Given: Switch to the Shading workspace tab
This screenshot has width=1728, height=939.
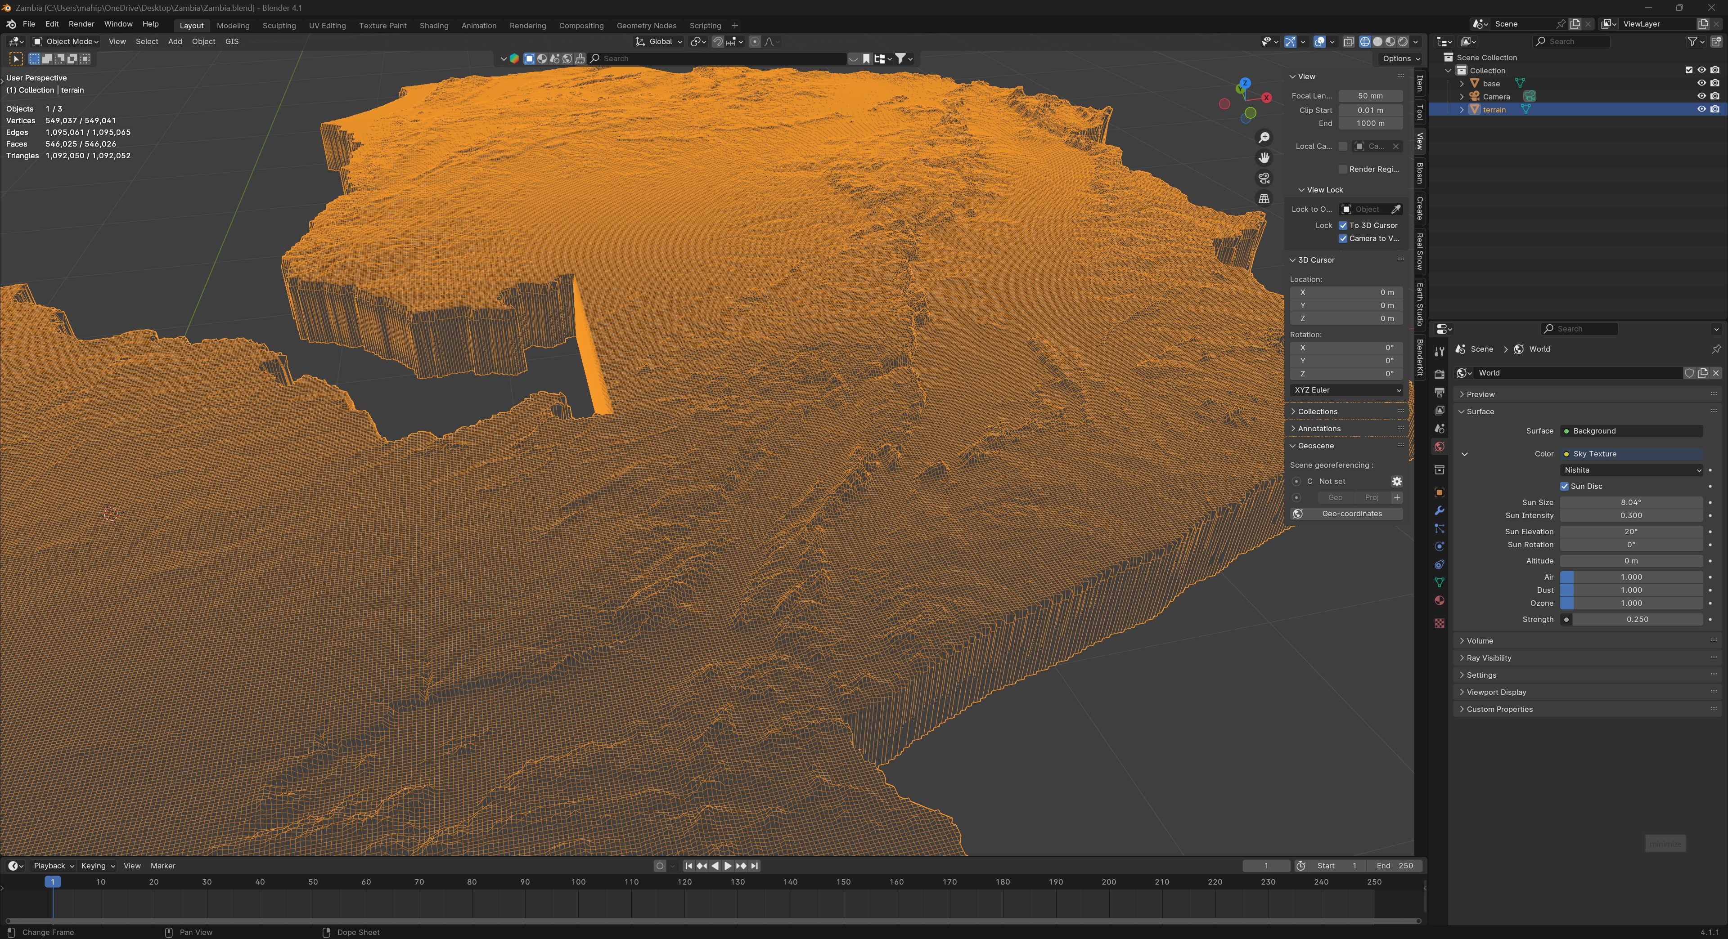Looking at the screenshot, I should pyautogui.click(x=433, y=26).
